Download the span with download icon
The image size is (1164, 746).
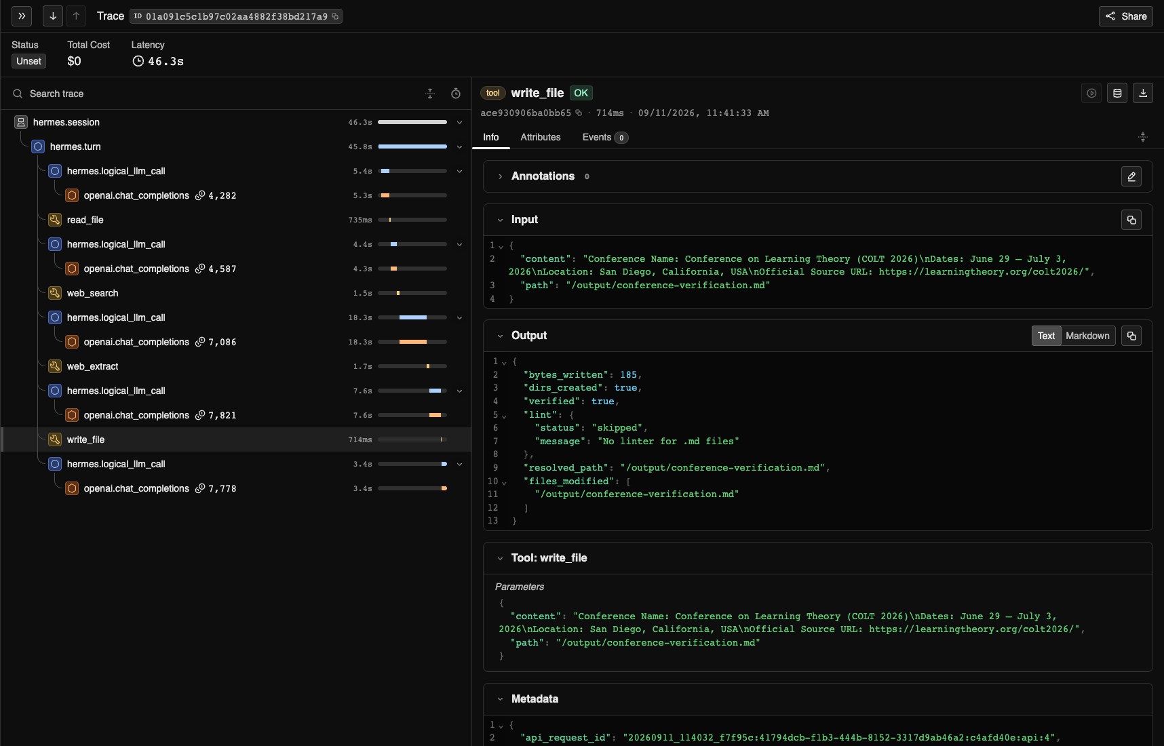pos(1143,94)
